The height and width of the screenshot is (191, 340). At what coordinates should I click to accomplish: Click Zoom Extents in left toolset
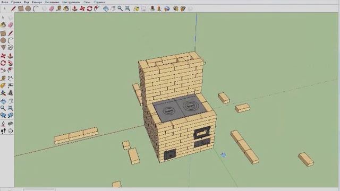11,108
